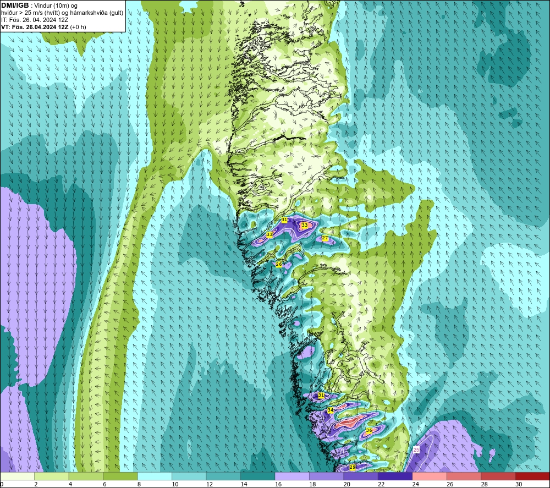Click the scale tick label 8

click(x=139, y=484)
